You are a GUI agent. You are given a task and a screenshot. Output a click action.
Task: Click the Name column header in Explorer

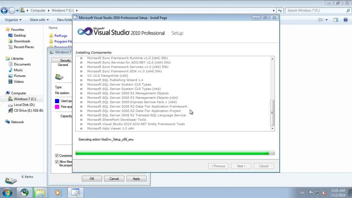click(53, 28)
